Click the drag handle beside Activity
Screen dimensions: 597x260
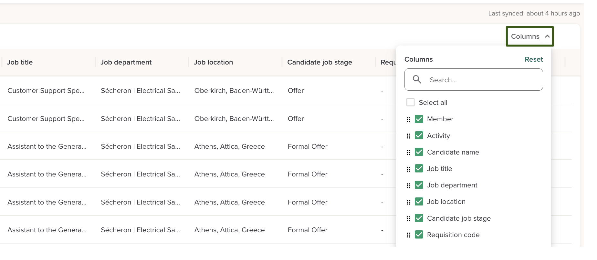point(408,136)
